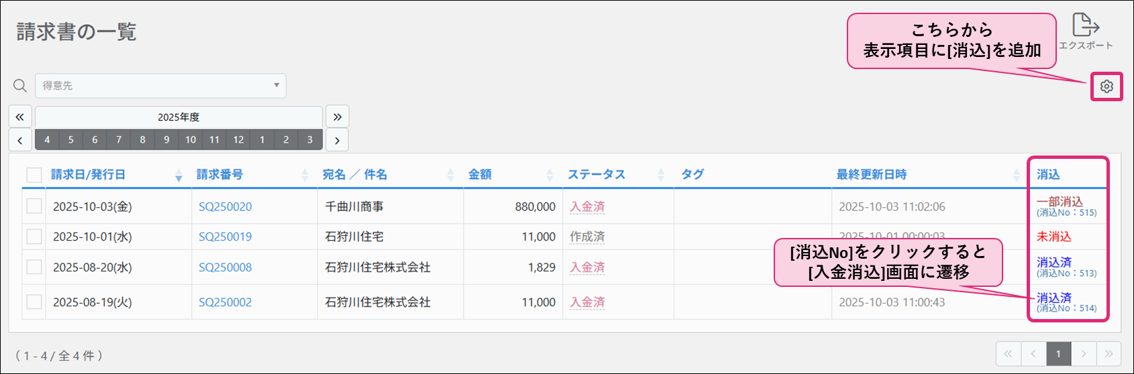Screen dimensions: 1134x374
Task: Click the search magnifier icon
Action: (20, 86)
